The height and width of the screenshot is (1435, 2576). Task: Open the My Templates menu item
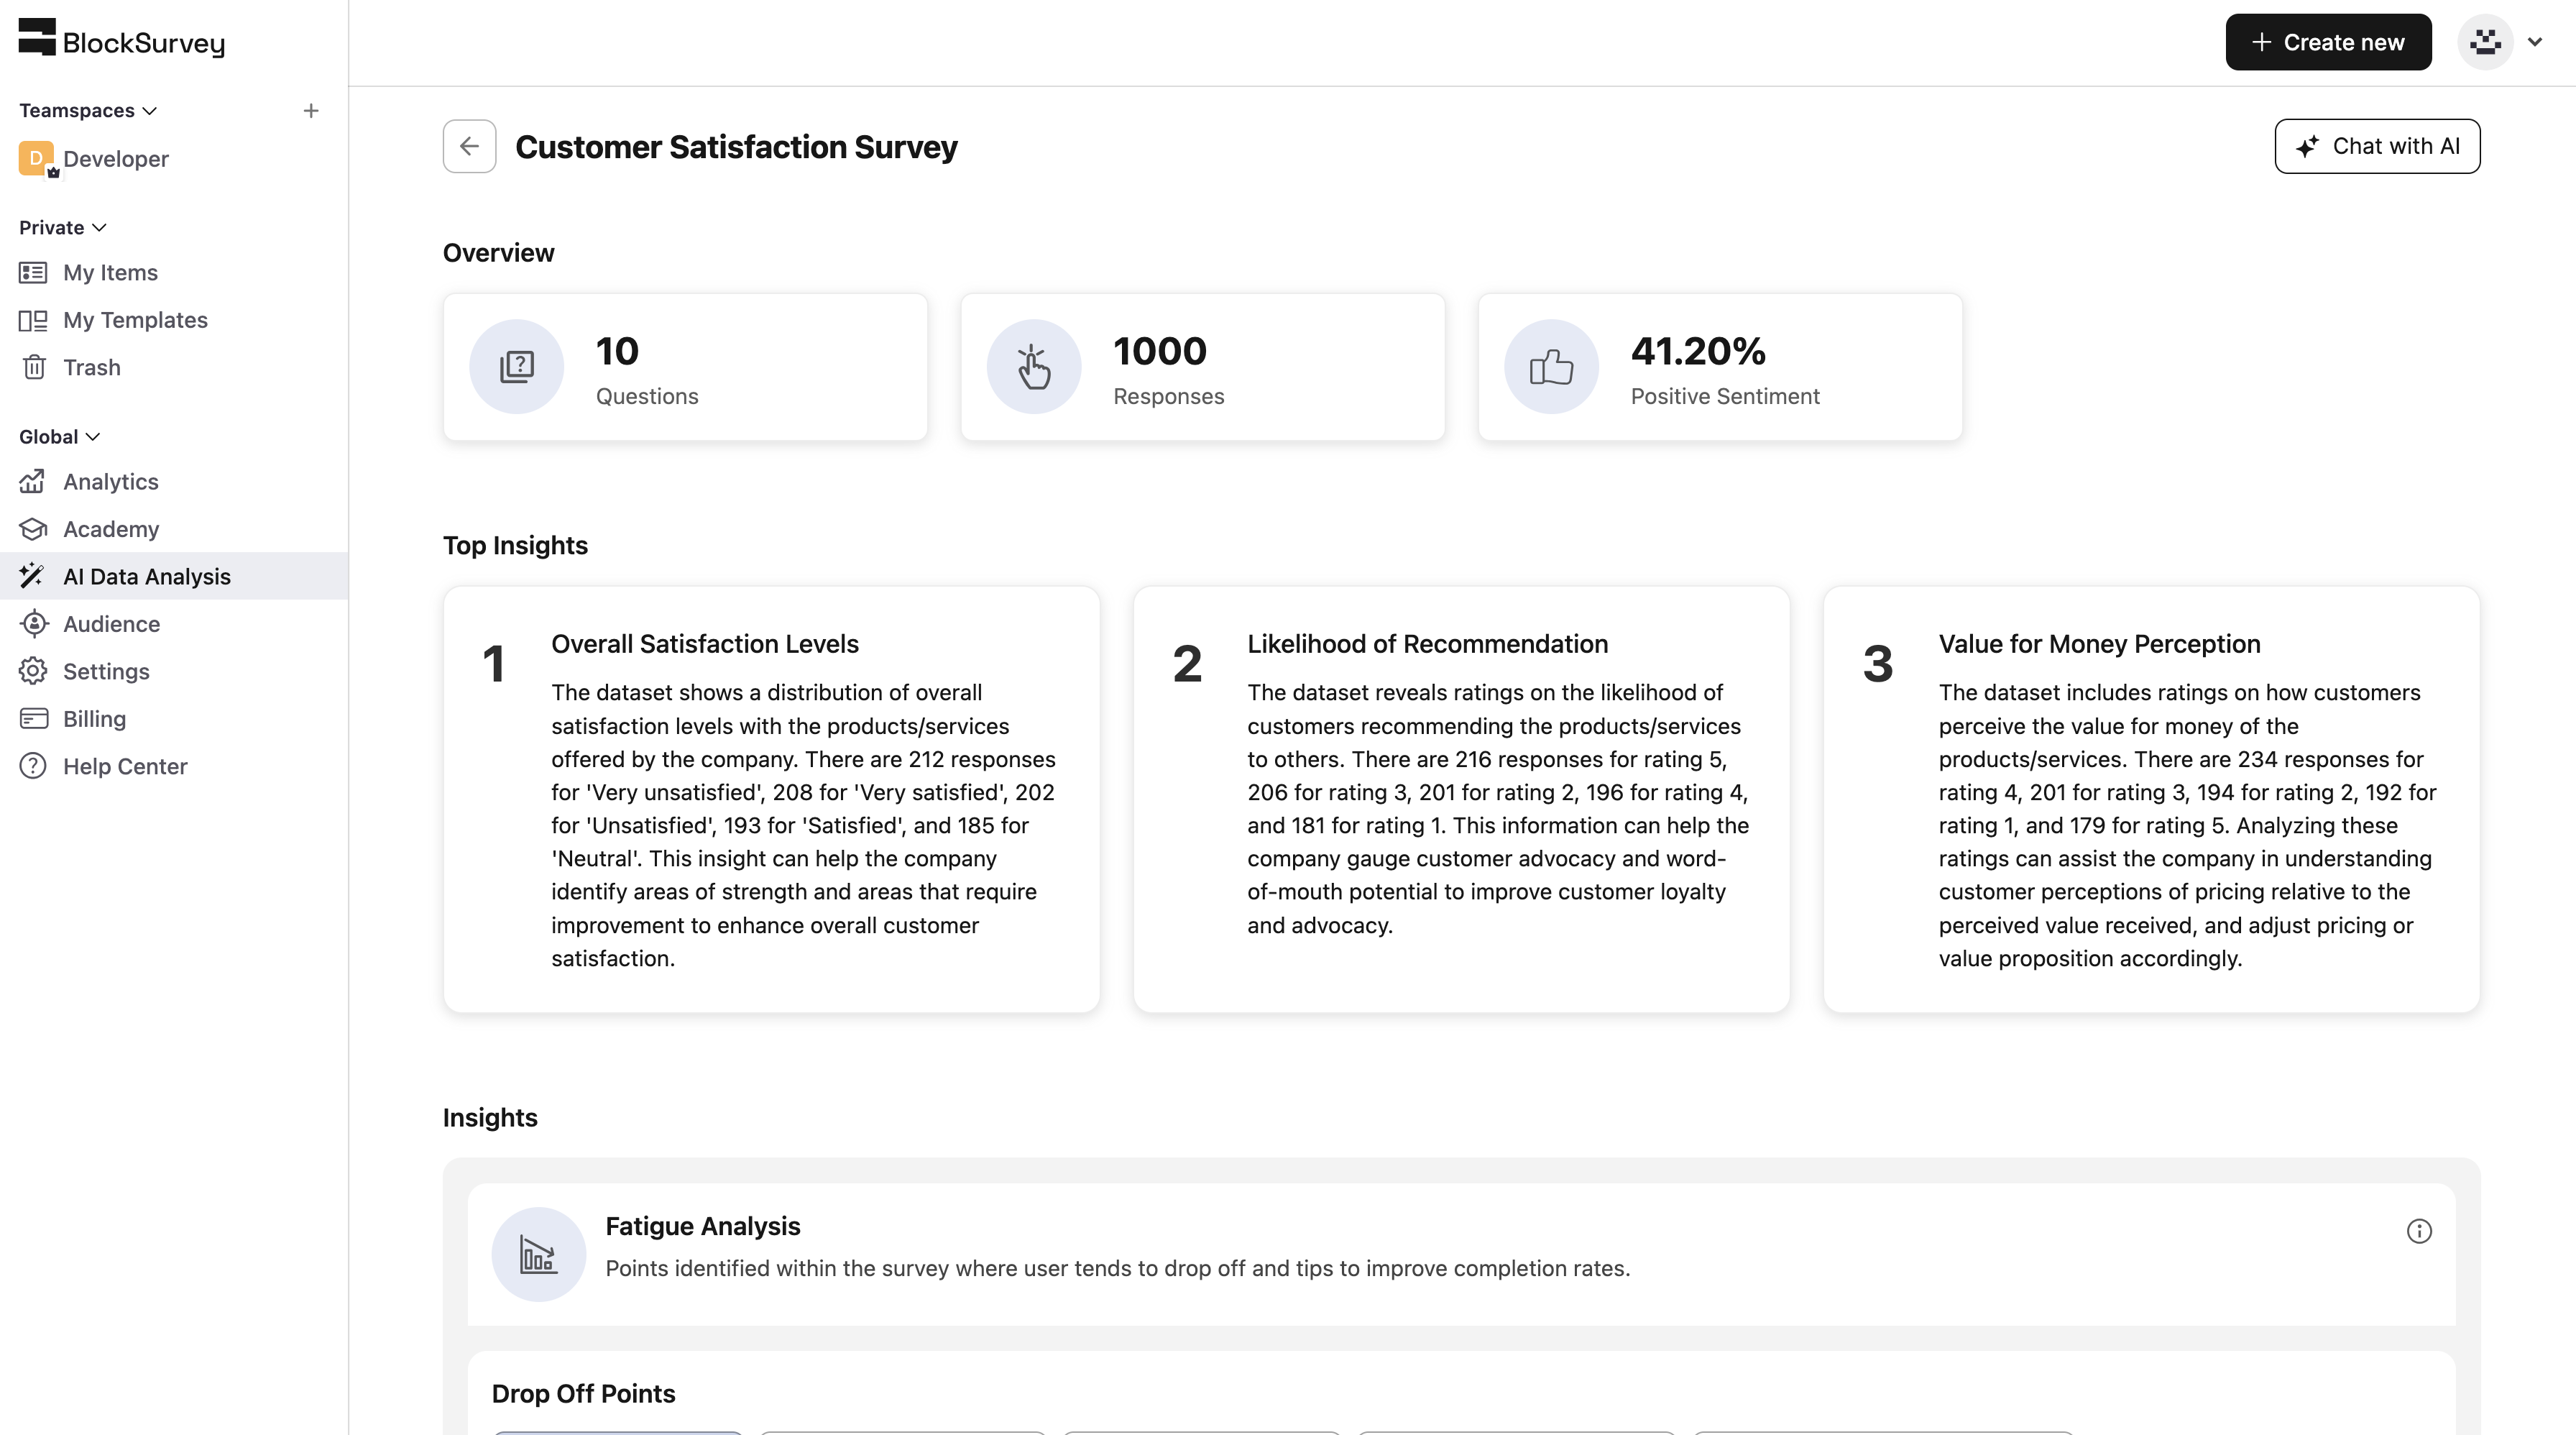click(x=135, y=320)
